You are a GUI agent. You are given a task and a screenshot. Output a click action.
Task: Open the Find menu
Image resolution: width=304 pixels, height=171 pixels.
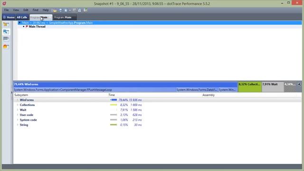click(x=35, y=10)
